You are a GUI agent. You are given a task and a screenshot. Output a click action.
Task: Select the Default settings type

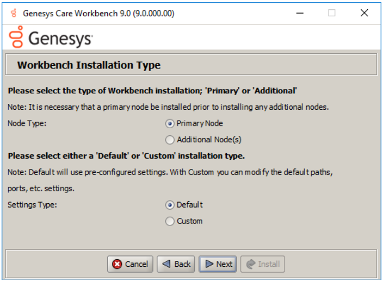coord(170,205)
